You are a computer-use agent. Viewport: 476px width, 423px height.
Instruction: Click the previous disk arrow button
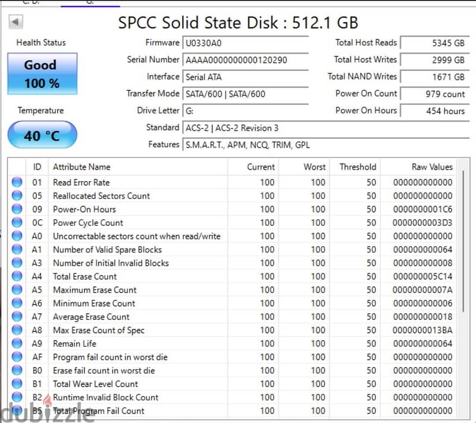click(15, 22)
